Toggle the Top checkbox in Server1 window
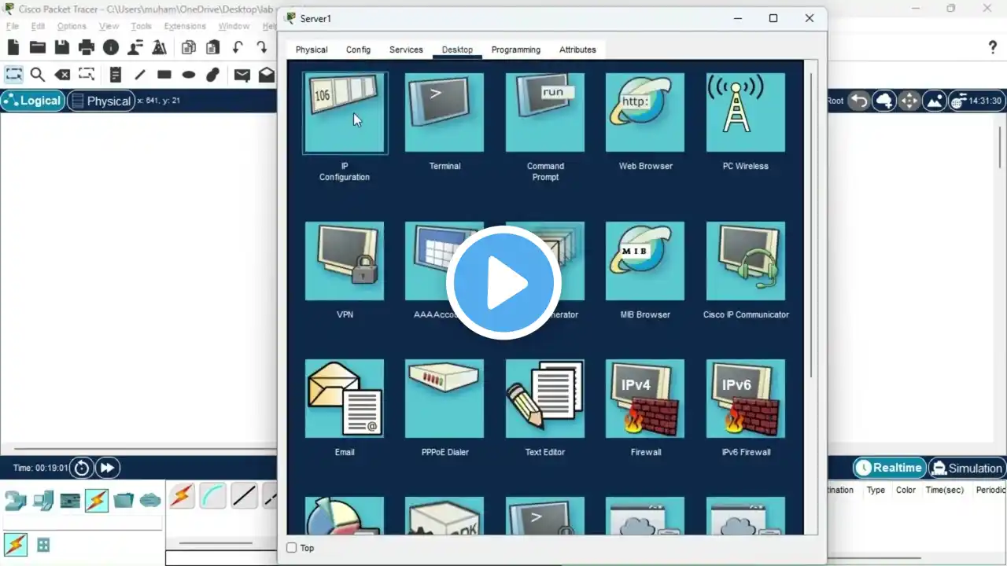 click(292, 548)
